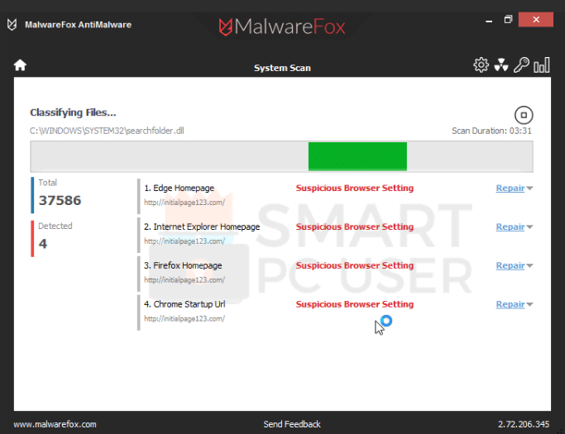Click Suspicious Browser Setting label for Firefox
Image resolution: width=565 pixels, height=434 pixels.
point(355,265)
